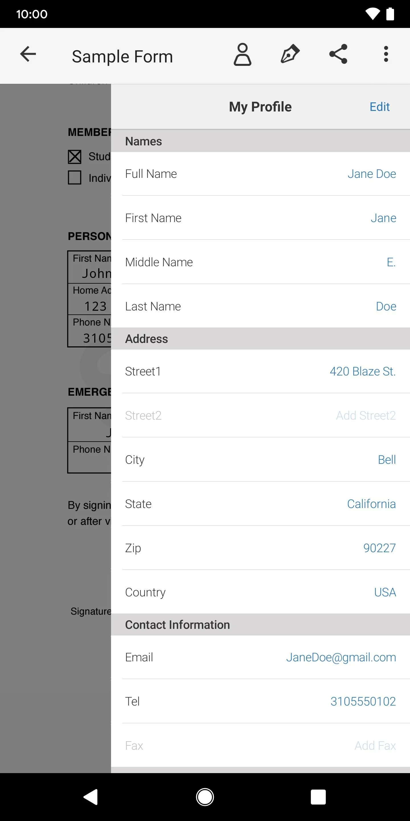Screen dimensions: 410x821
Task: Tap the share icon
Action: click(x=338, y=54)
